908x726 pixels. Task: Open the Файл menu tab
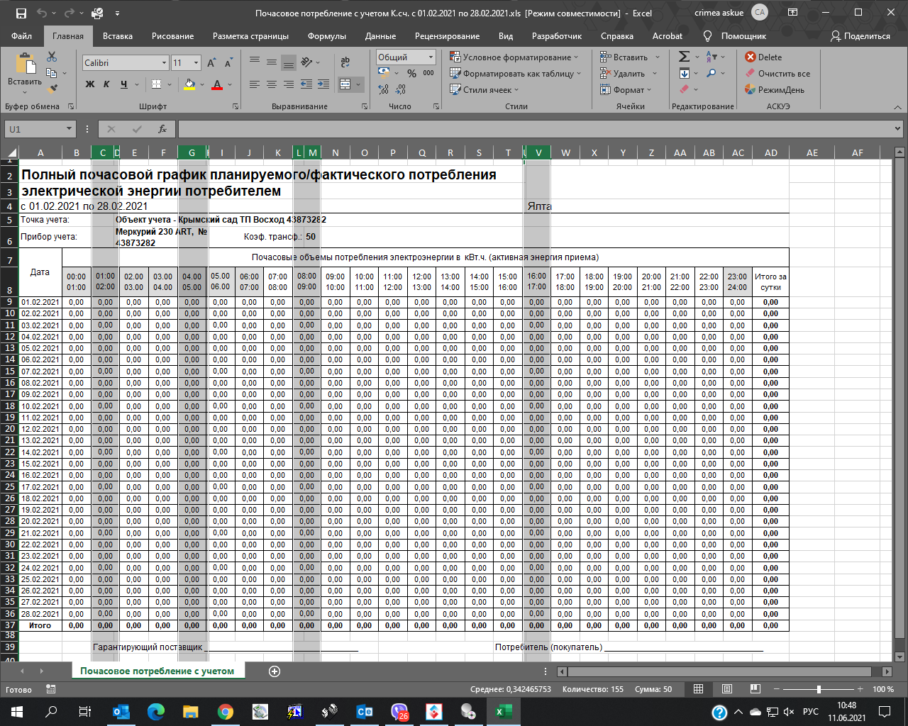click(22, 36)
